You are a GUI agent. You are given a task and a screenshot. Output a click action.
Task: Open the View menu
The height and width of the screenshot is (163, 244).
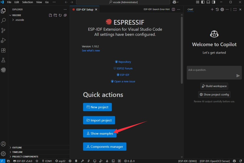tap(39, 2)
